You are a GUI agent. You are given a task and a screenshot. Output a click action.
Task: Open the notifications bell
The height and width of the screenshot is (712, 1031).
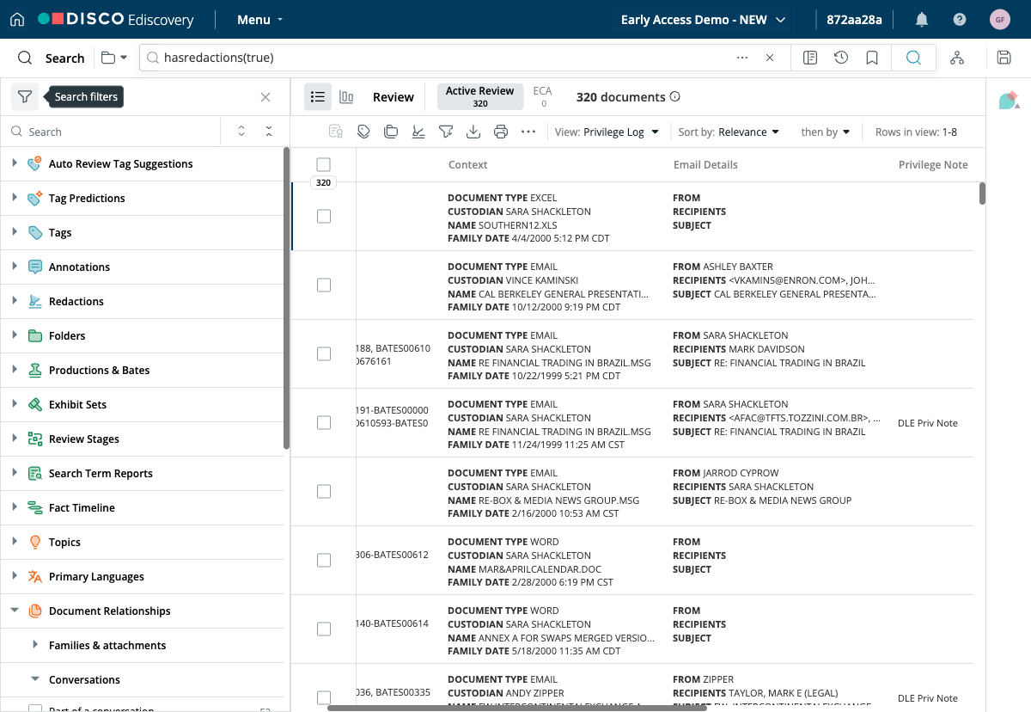[x=922, y=20]
